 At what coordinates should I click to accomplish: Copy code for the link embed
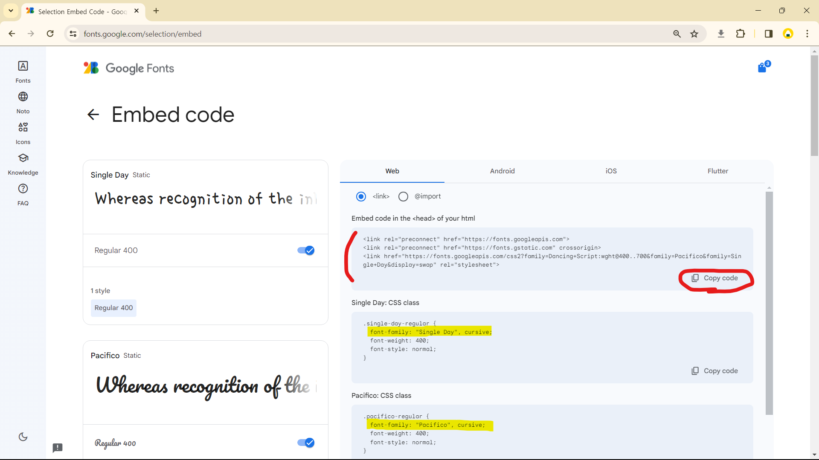[x=715, y=278]
